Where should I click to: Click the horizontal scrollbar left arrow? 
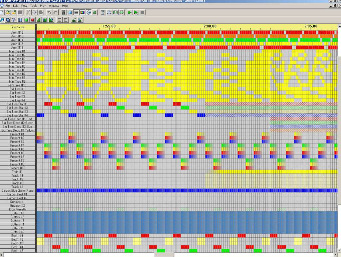(2, 255)
